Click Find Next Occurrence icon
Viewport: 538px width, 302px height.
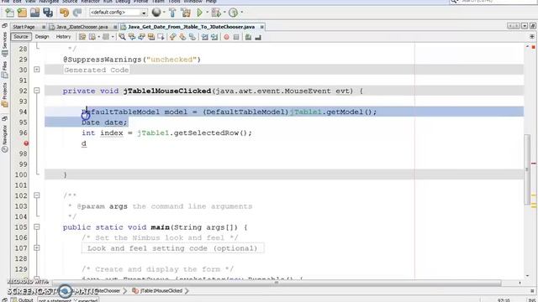(x=141, y=37)
